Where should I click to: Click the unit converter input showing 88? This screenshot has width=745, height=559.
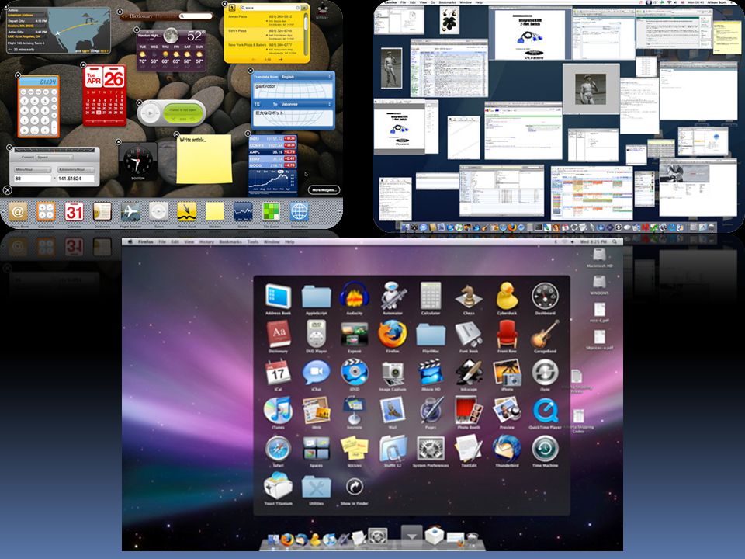(x=33, y=179)
